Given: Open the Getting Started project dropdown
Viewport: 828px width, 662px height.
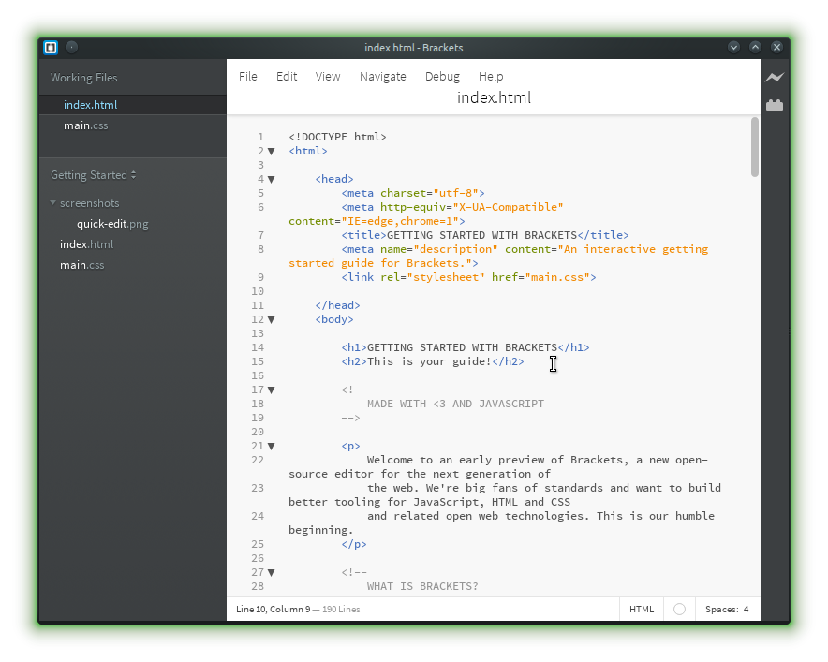Looking at the screenshot, I should [93, 175].
